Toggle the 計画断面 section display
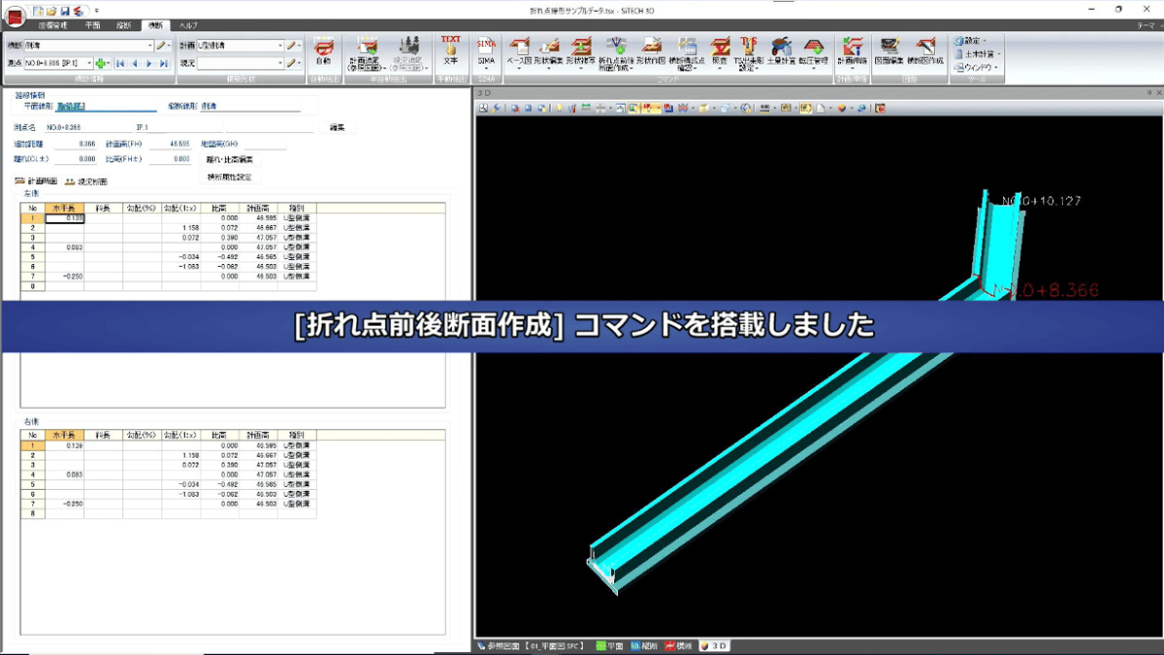This screenshot has height=655, width=1164. pyautogui.click(x=44, y=181)
